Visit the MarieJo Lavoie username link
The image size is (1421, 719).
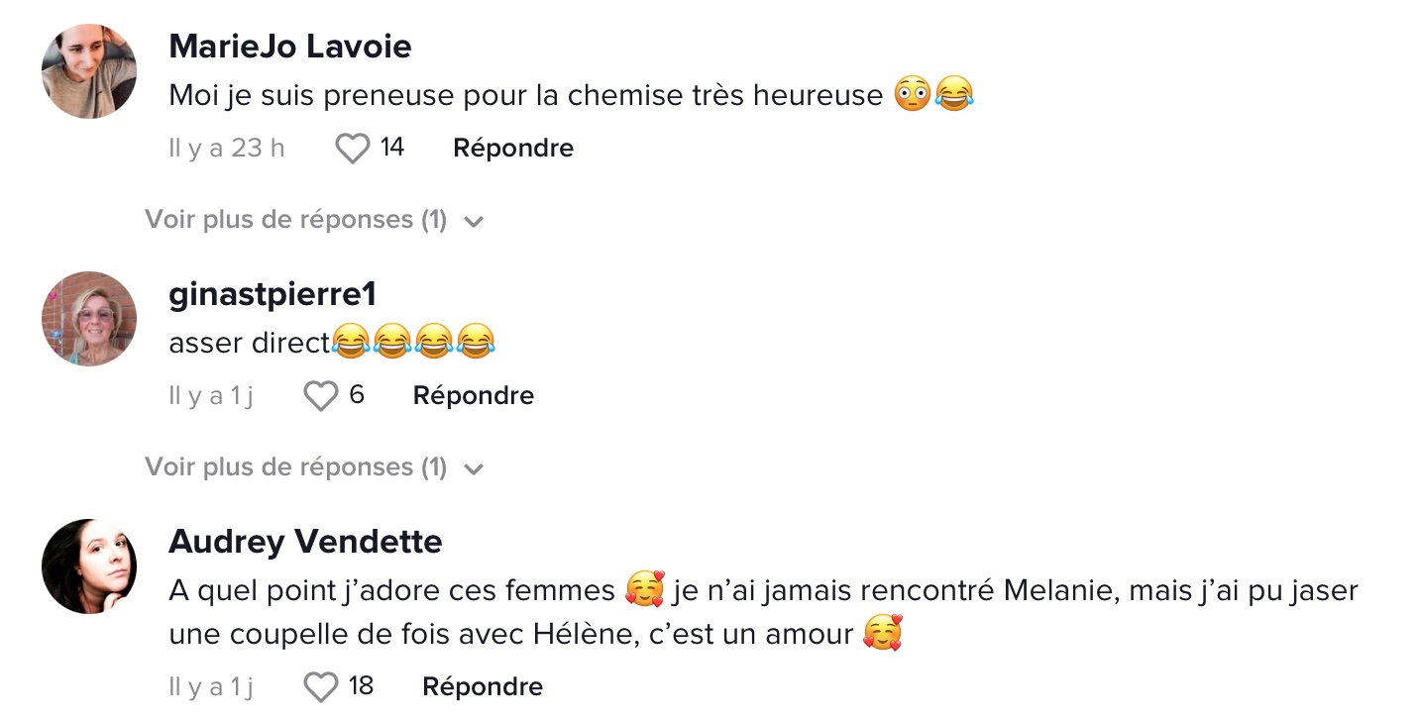tap(290, 46)
